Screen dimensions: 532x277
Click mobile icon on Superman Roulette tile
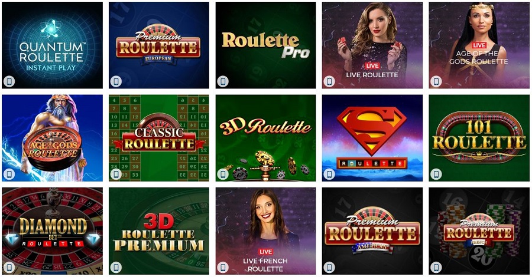coord(329,174)
